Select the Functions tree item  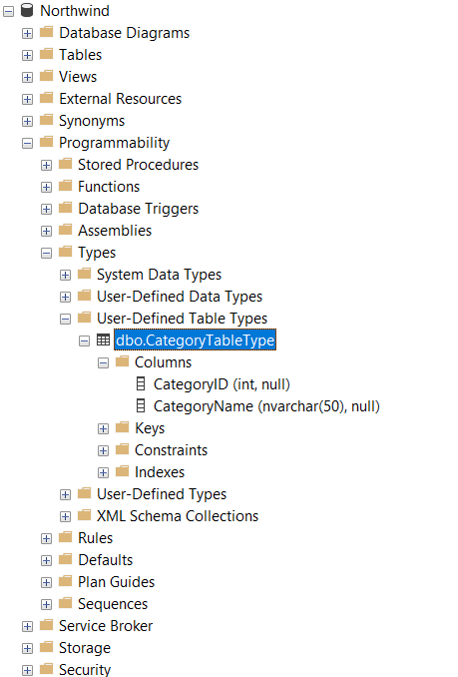tap(109, 187)
